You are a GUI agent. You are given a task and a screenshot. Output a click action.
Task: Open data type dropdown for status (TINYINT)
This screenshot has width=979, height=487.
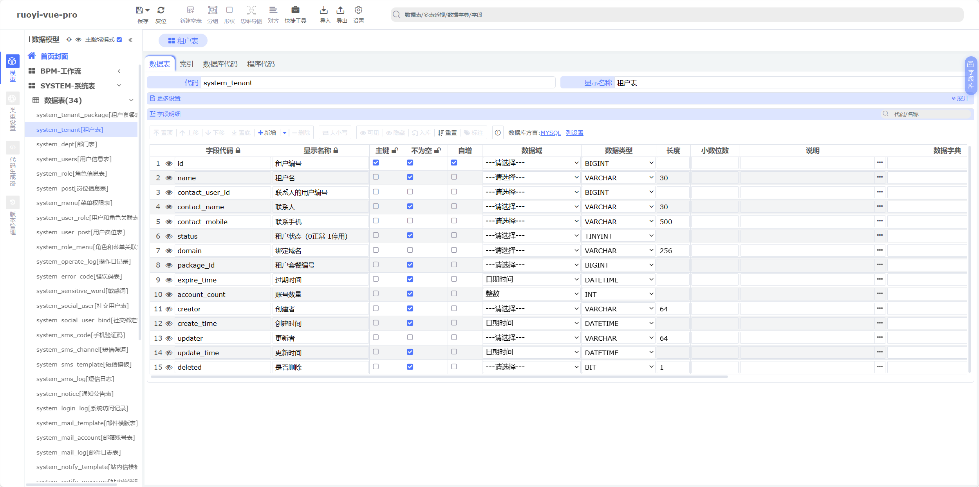click(x=619, y=236)
